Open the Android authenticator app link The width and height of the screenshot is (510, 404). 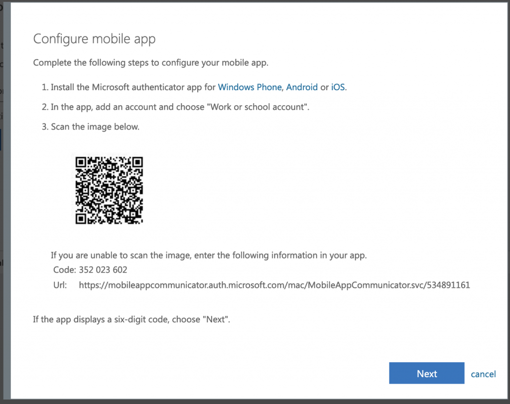pos(301,87)
